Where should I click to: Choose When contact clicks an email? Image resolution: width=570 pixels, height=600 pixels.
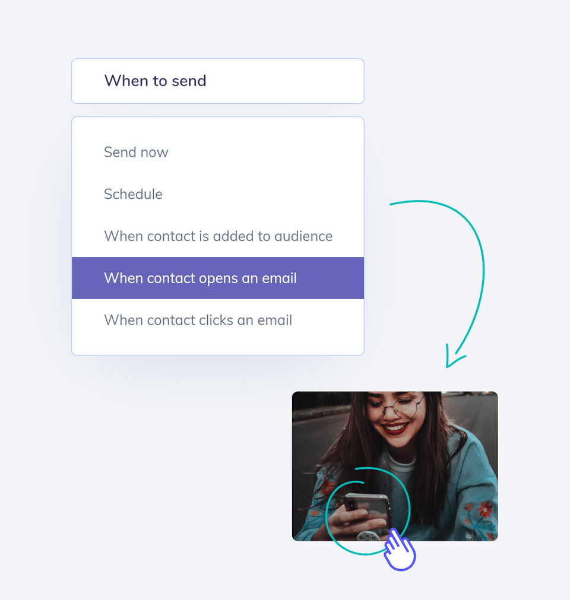(198, 320)
